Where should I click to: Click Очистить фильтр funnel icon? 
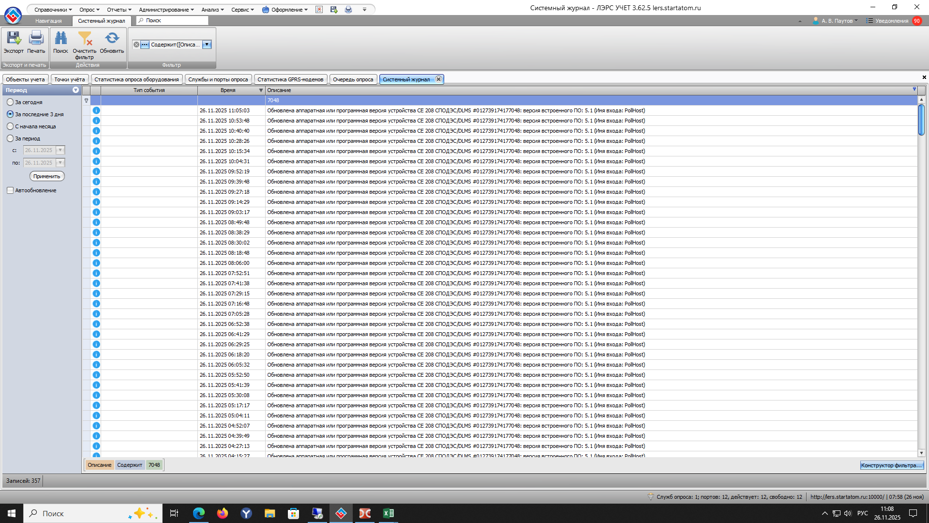pos(85,39)
